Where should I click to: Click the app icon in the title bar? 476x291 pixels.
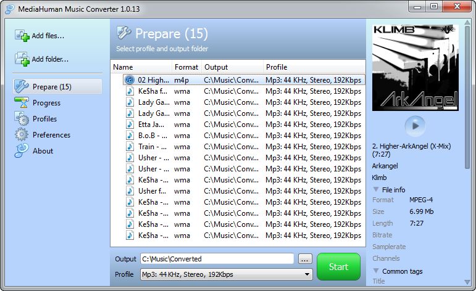tap(10, 9)
